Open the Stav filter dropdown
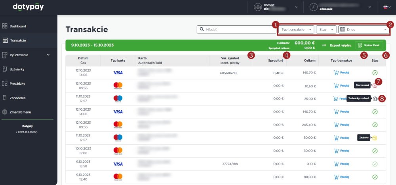 point(326,30)
